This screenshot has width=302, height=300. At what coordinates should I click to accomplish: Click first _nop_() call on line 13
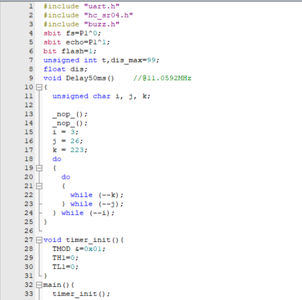(x=70, y=114)
